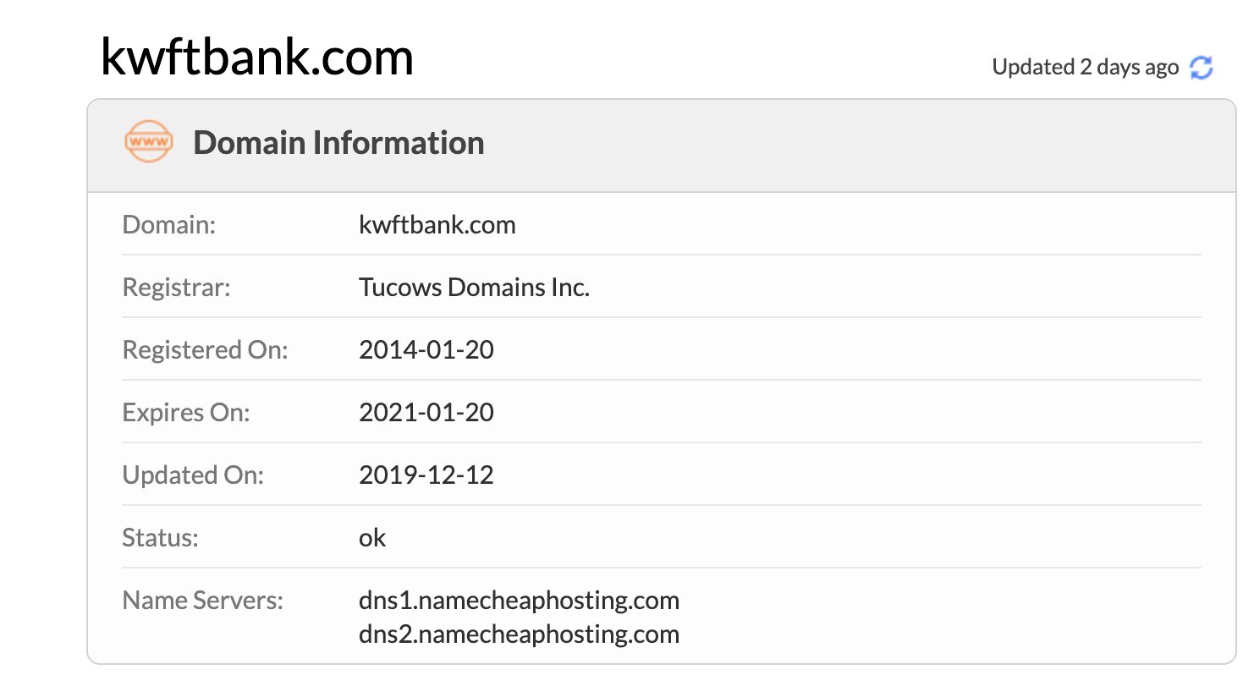Click the Domain Information header
Image resolution: width=1254 pixels, height=675 pixels.
pos(338,142)
